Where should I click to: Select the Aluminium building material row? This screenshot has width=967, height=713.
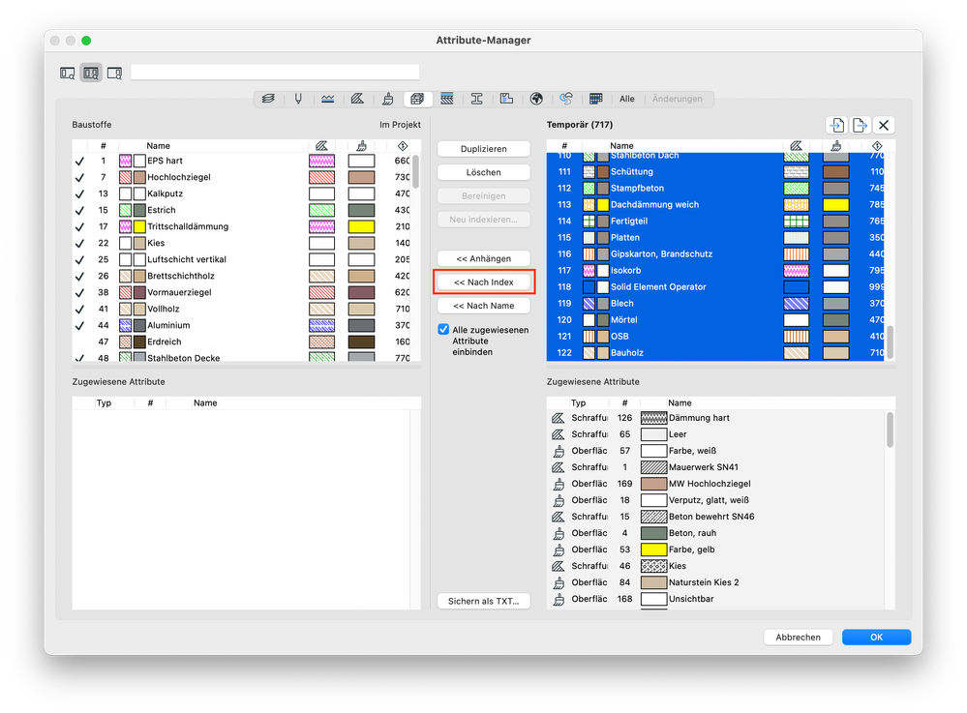[241, 325]
